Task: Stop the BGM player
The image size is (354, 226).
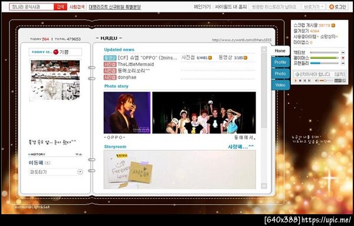Action: point(300,81)
